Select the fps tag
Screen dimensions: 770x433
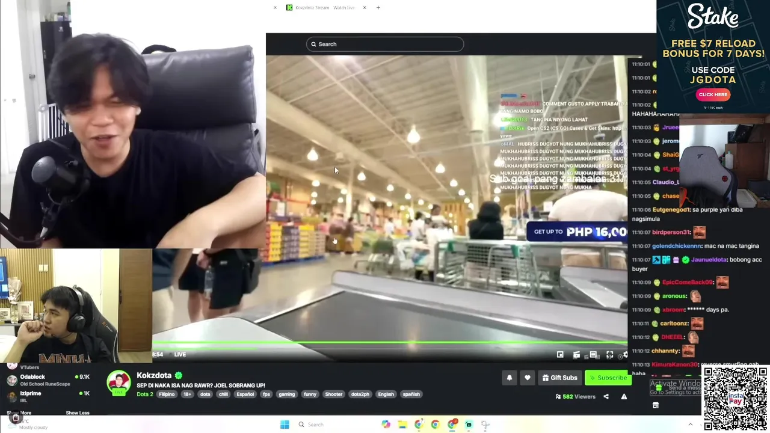(266, 395)
